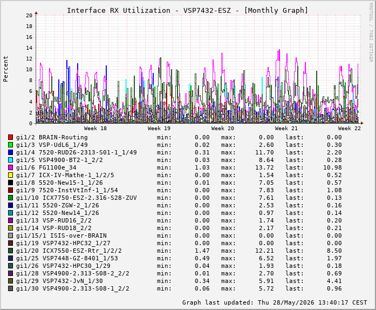Viewport: 376px width, 310px height.
Task: Click the gi1/26 VSP7432-HPC30 color swatch
Action: tap(11, 266)
